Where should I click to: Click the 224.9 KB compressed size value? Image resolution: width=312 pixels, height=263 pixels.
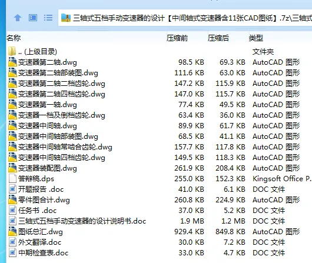[x=230, y=200]
